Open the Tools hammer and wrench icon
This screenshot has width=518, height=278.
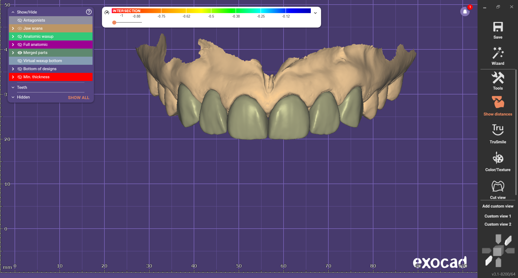[x=498, y=78]
